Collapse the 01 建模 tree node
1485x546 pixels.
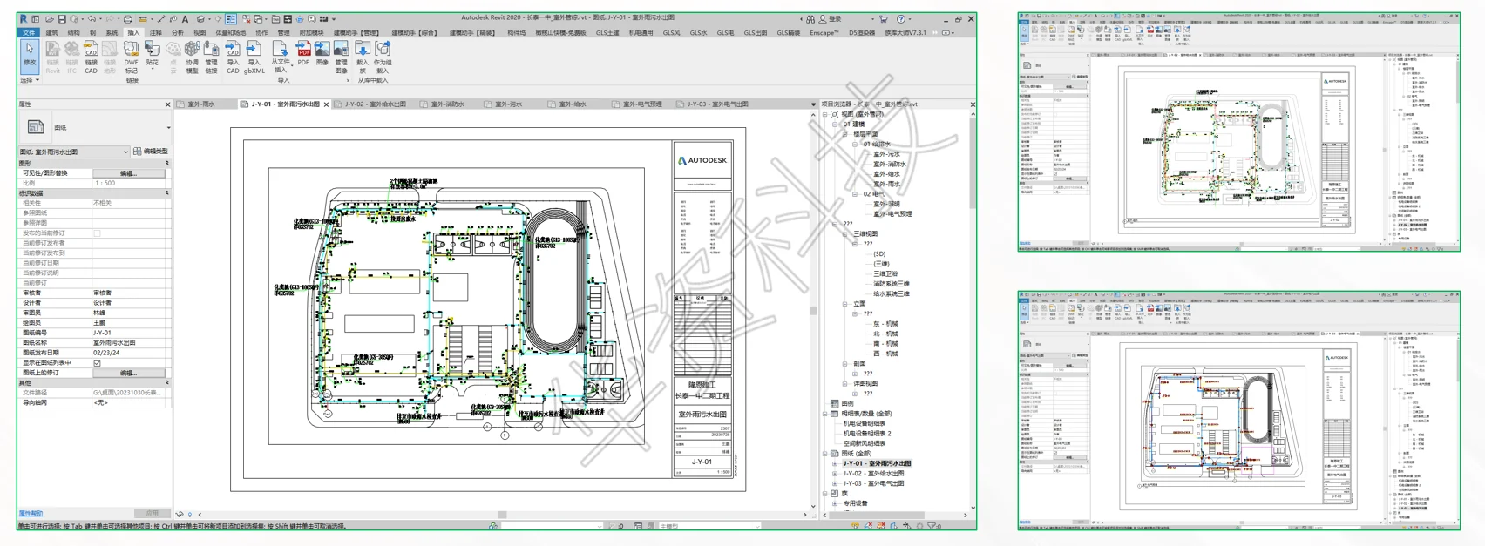click(835, 125)
